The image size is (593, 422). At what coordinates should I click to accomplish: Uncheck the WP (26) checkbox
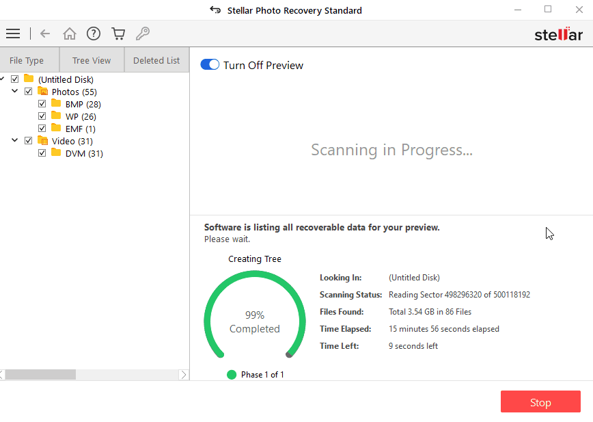[42, 116]
